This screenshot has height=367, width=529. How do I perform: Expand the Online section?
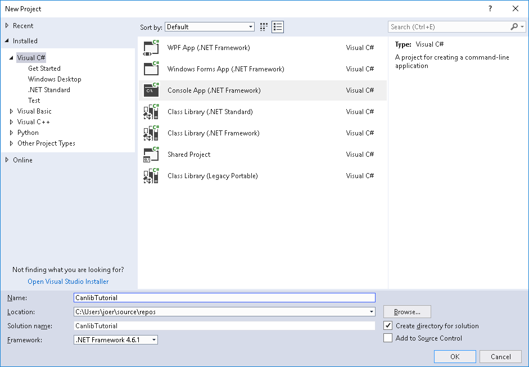[7, 160]
